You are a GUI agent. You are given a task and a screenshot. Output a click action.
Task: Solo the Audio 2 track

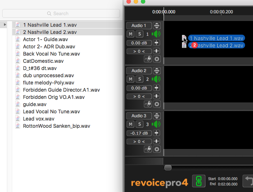click(139, 79)
